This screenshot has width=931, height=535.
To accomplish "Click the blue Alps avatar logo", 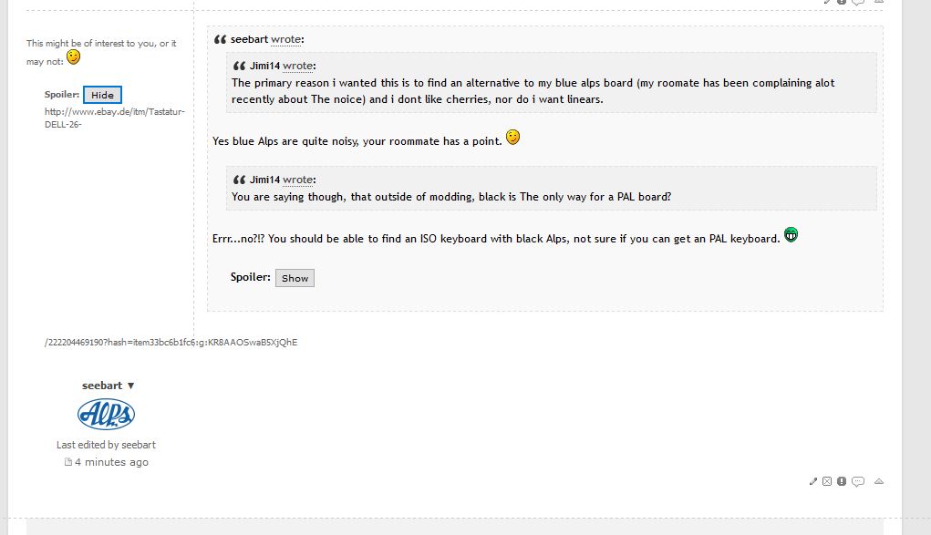I will pos(106,415).
